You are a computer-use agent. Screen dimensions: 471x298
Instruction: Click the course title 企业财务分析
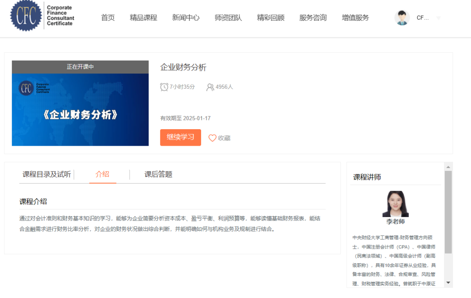[183, 67]
